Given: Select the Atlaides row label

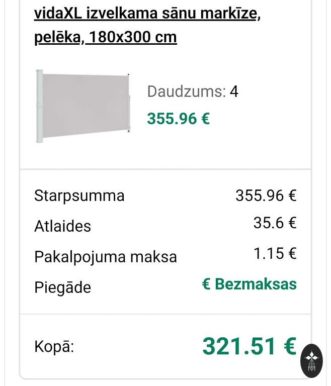Looking at the screenshot, I should click(62, 226).
